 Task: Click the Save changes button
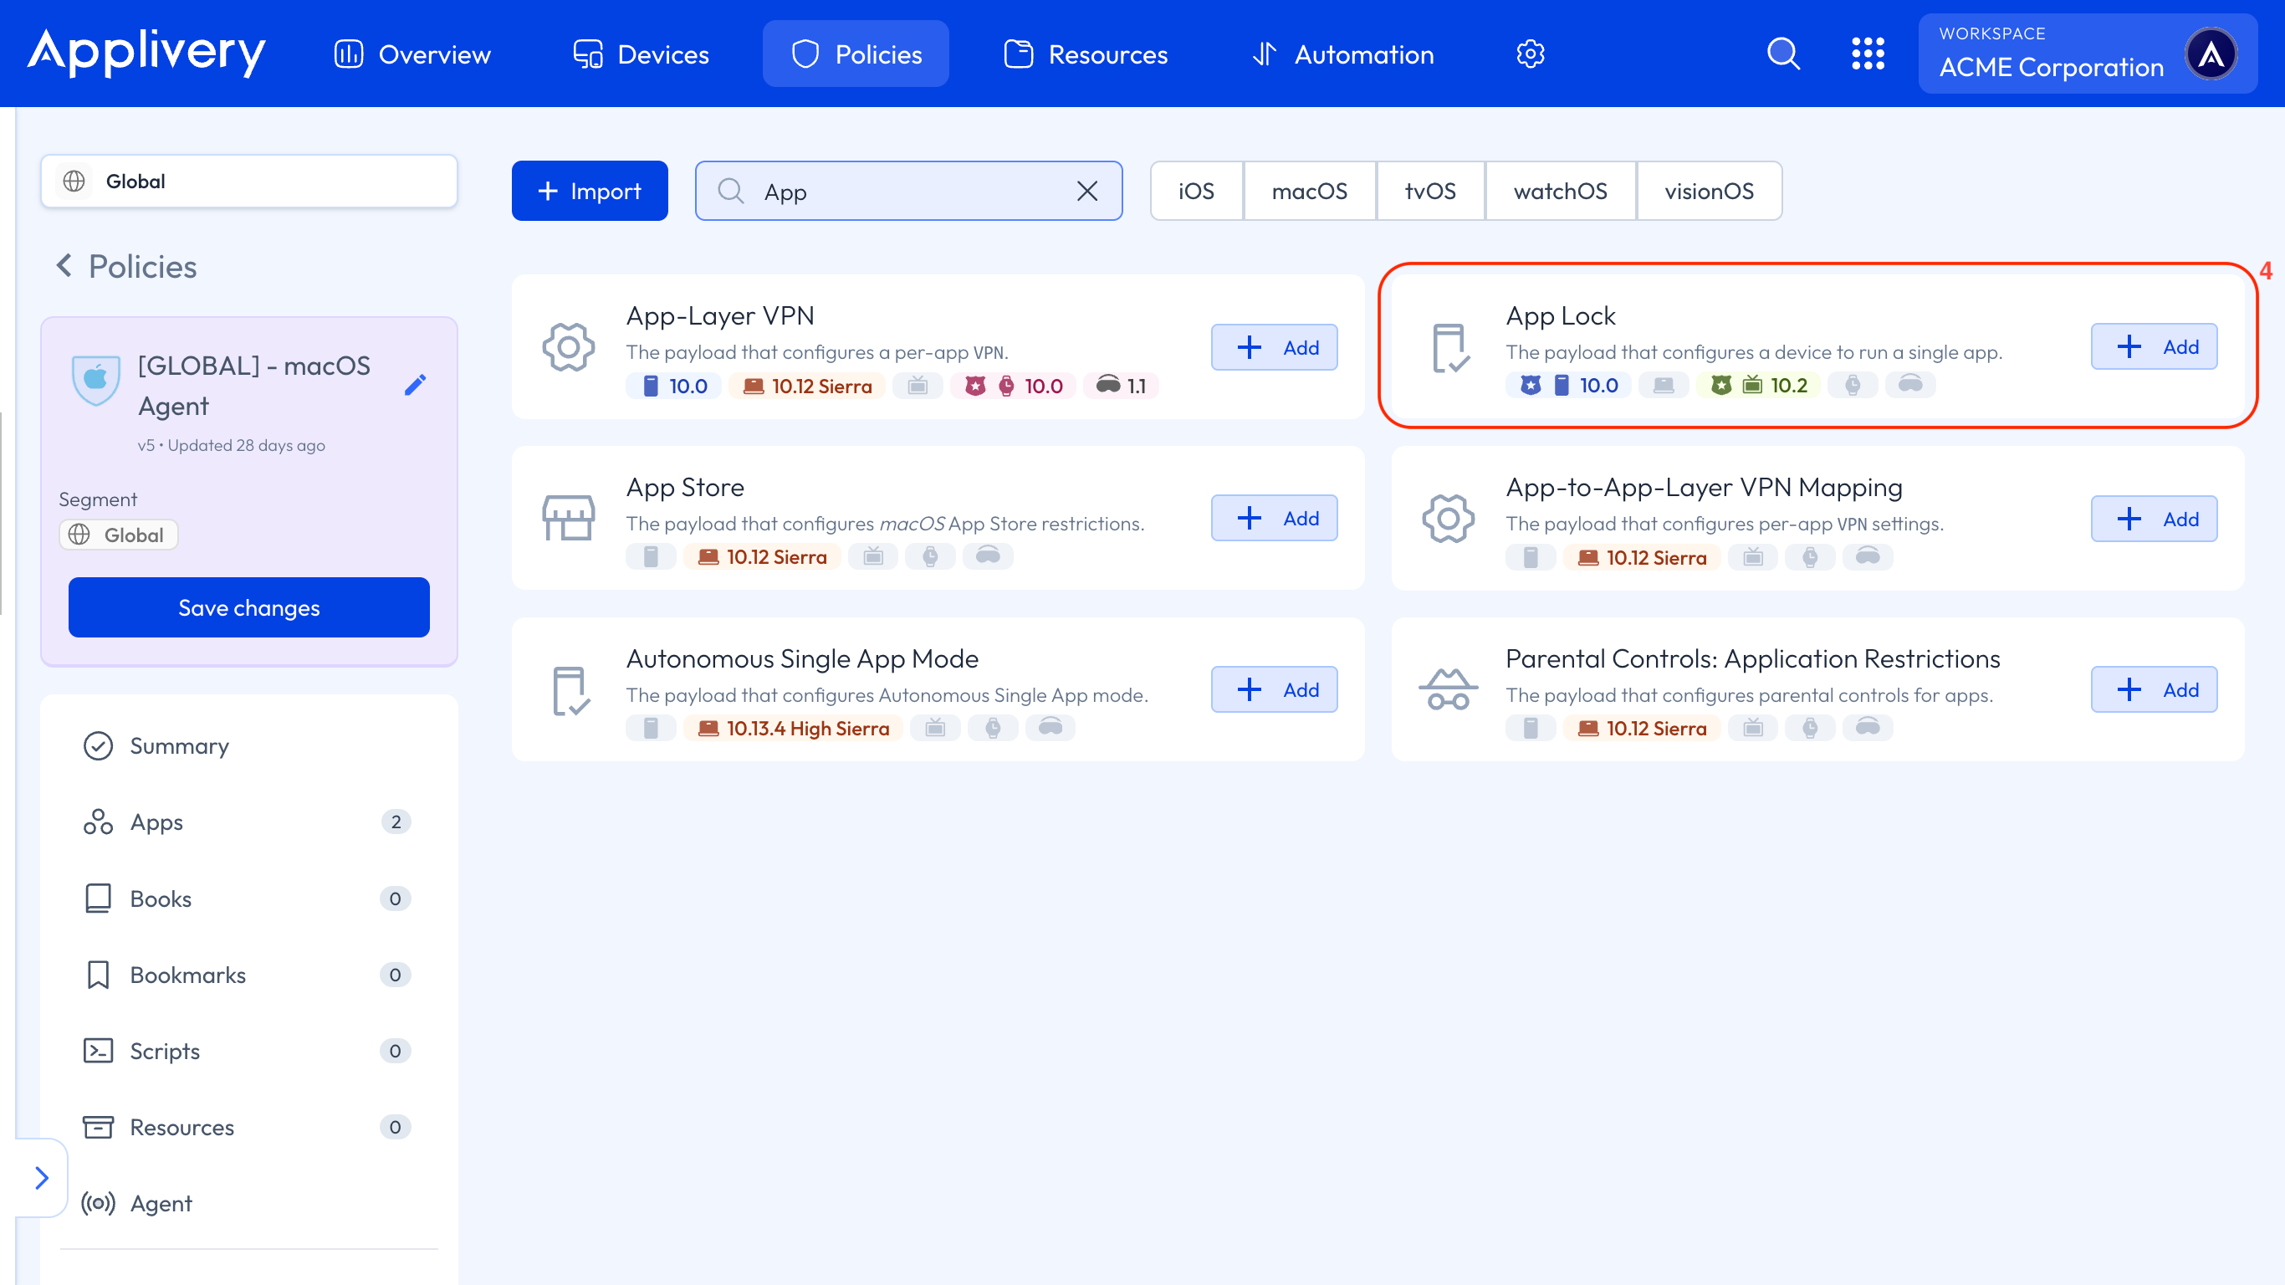tap(248, 607)
